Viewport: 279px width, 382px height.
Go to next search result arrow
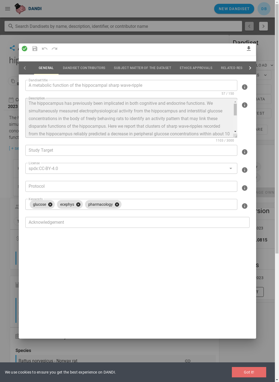click(x=263, y=26)
